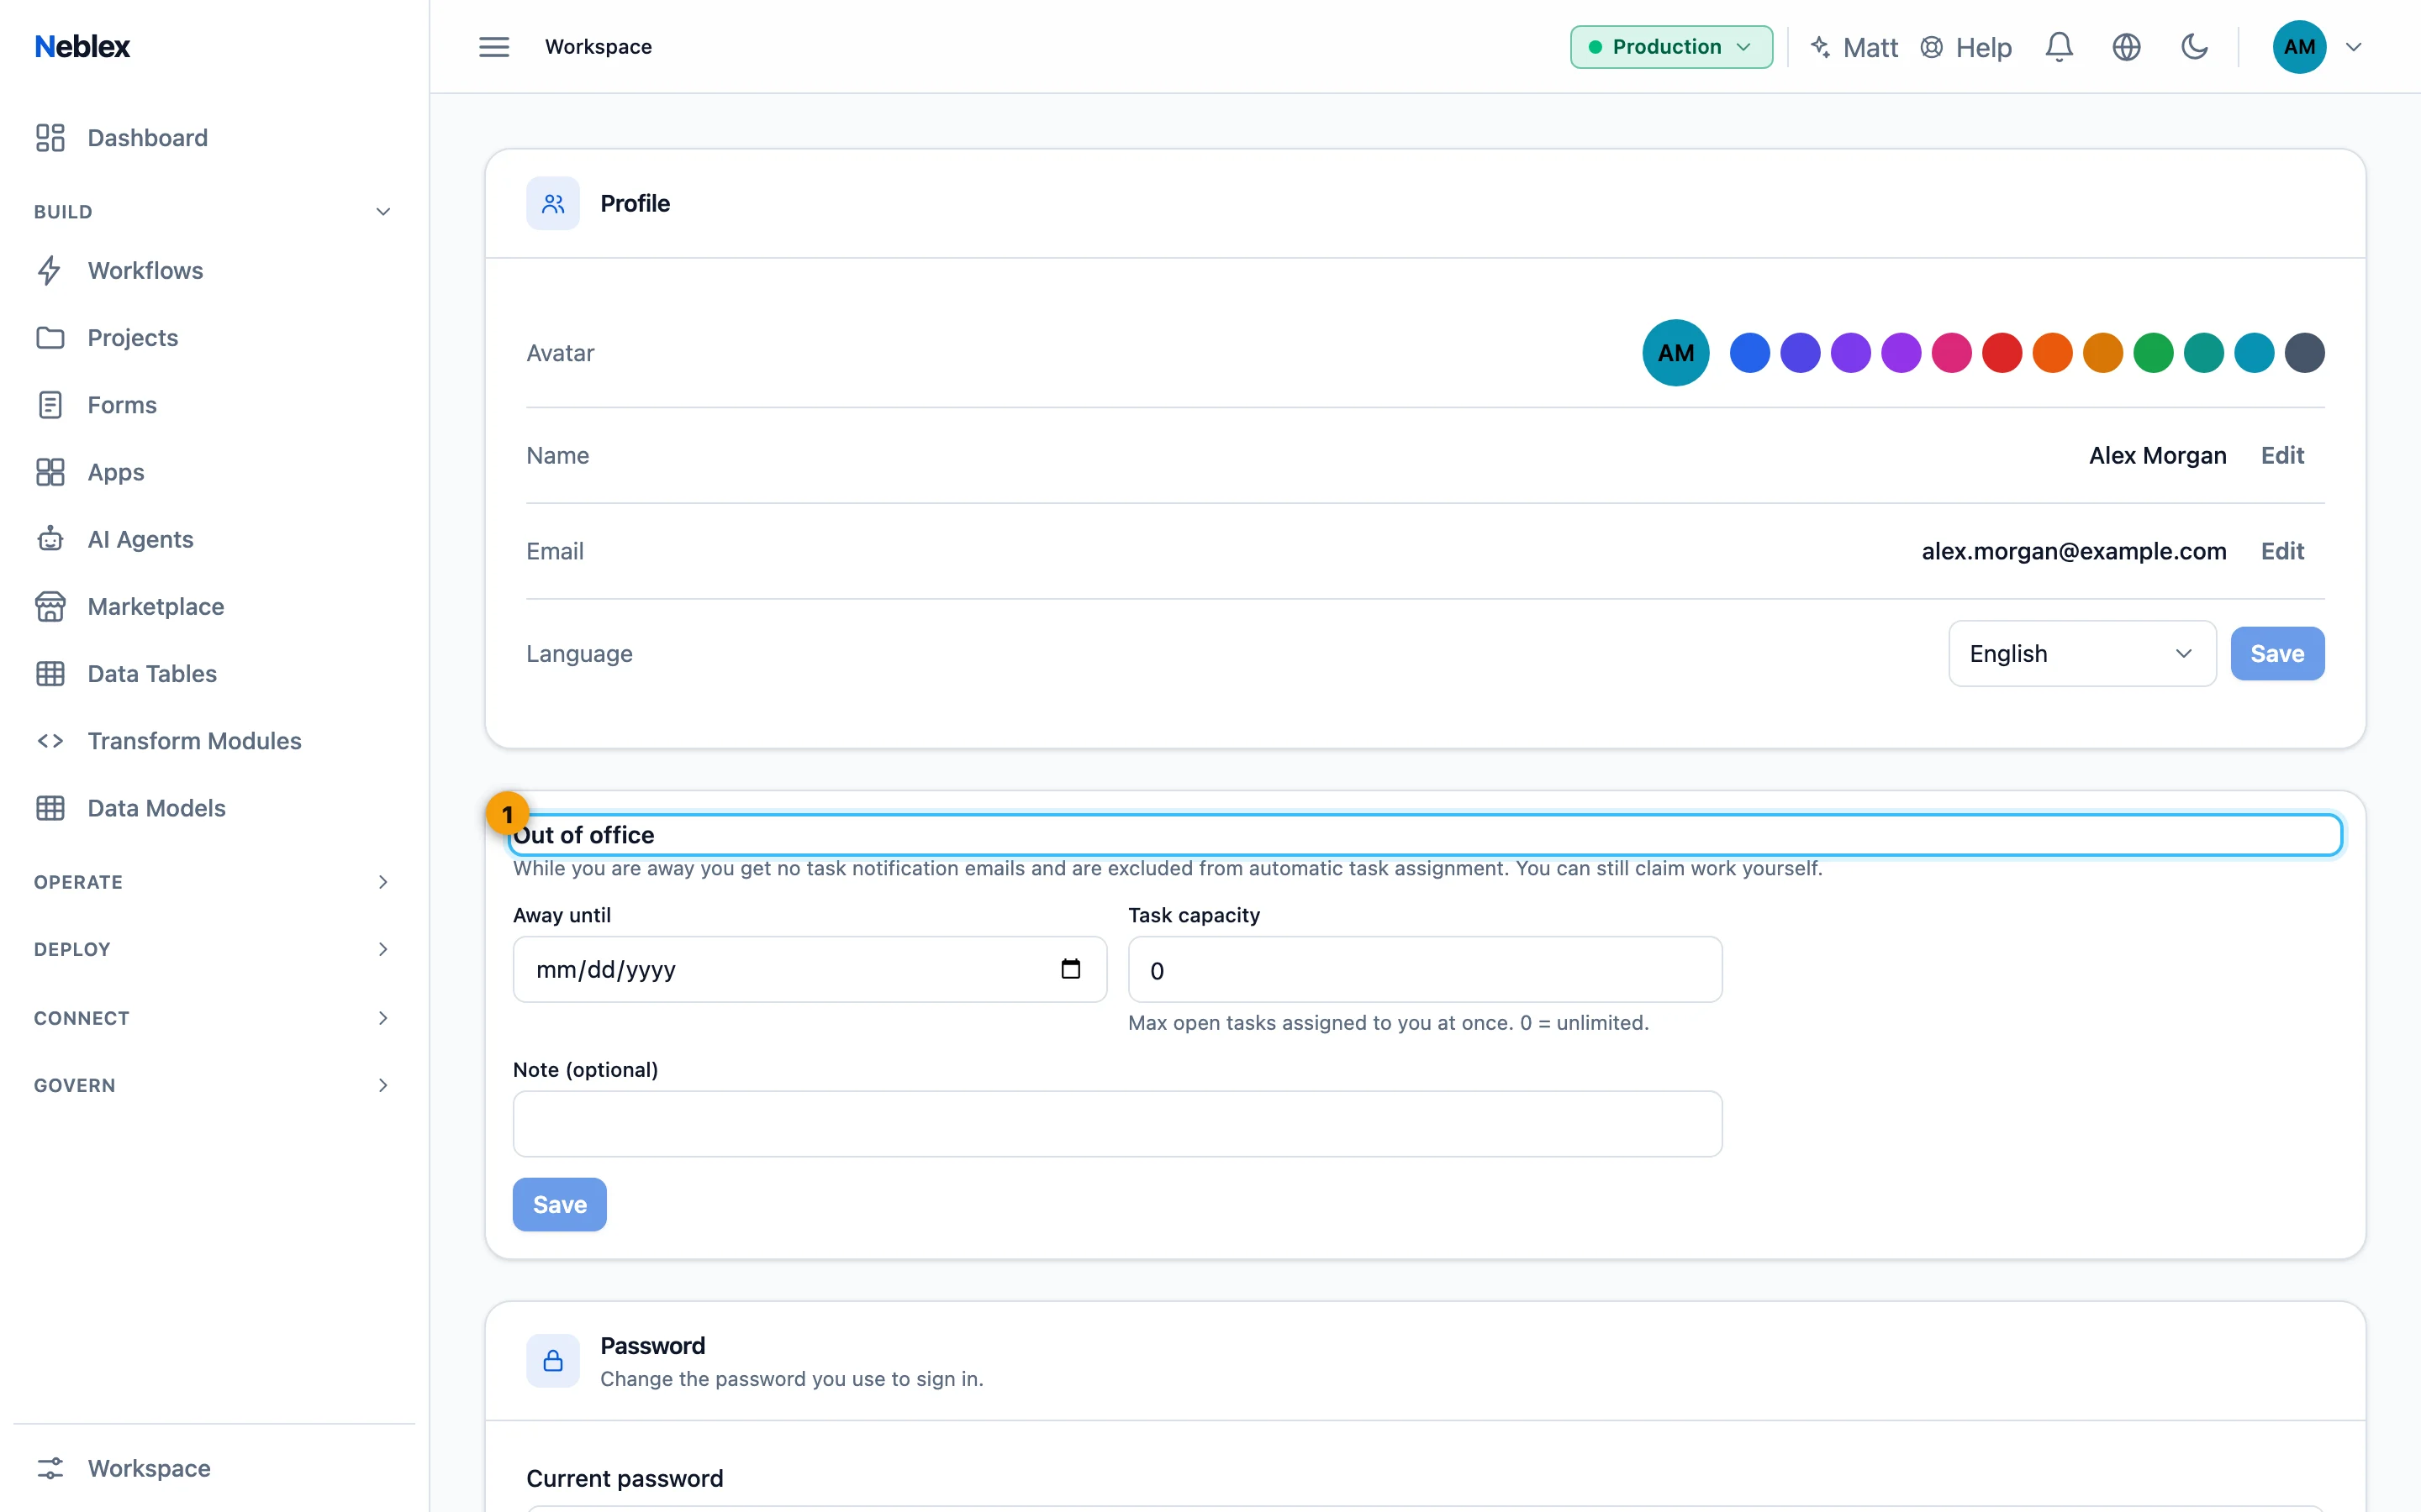Focus the Task capacity field

point(1425,969)
